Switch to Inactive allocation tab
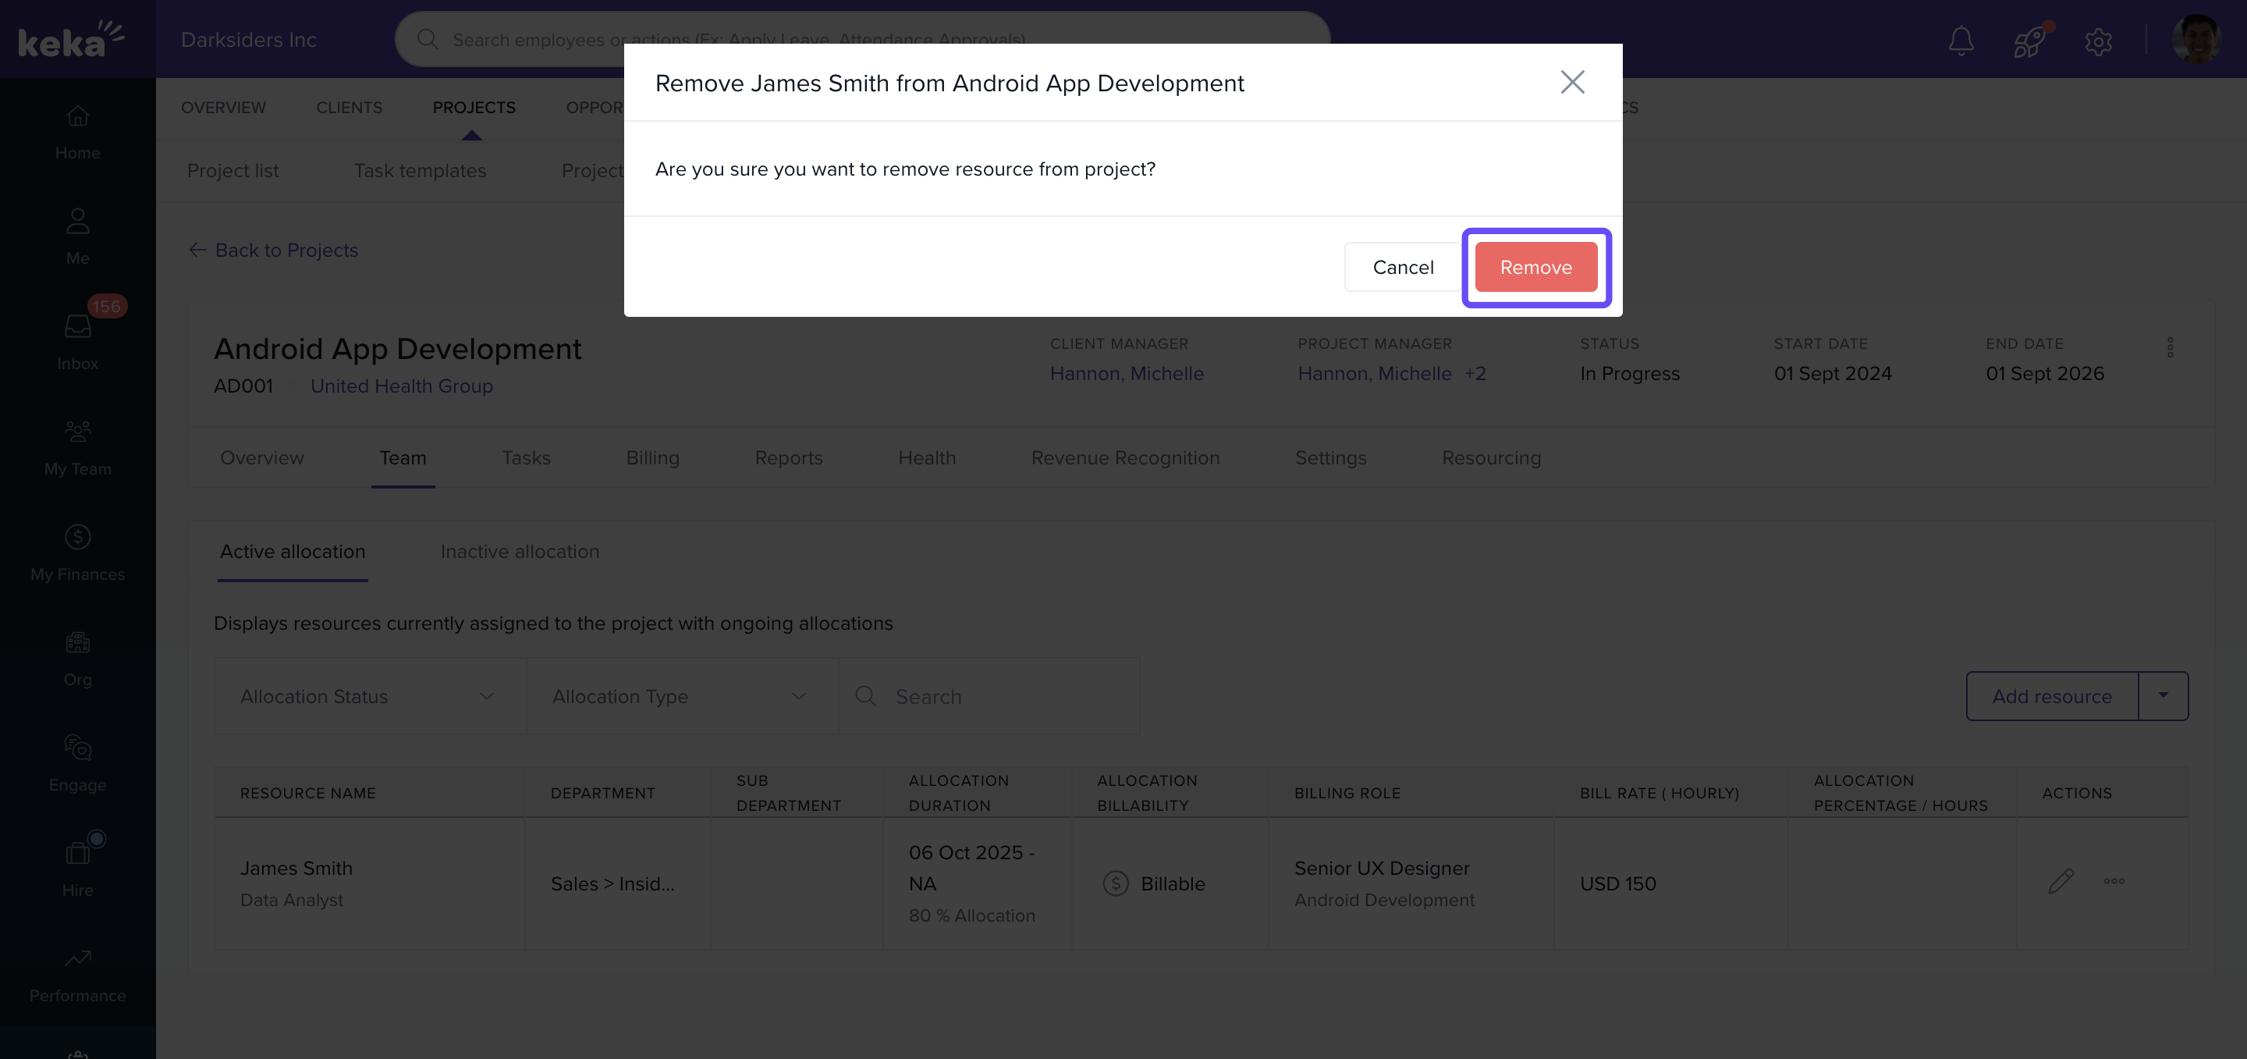The height and width of the screenshot is (1059, 2247). click(520, 551)
